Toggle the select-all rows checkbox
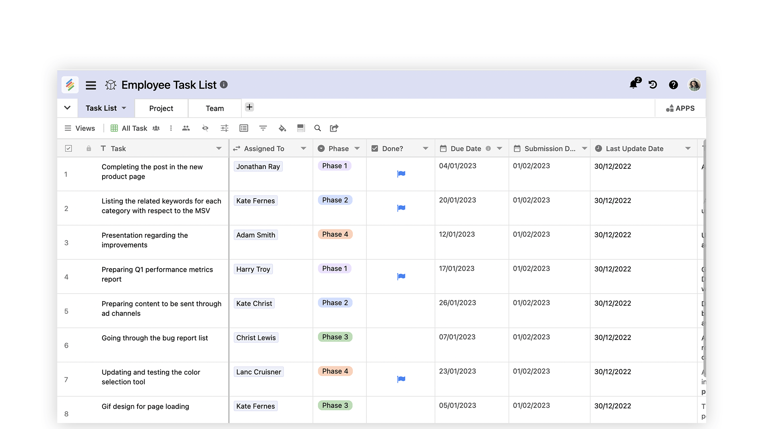The height and width of the screenshot is (429, 763). tap(68, 149)
